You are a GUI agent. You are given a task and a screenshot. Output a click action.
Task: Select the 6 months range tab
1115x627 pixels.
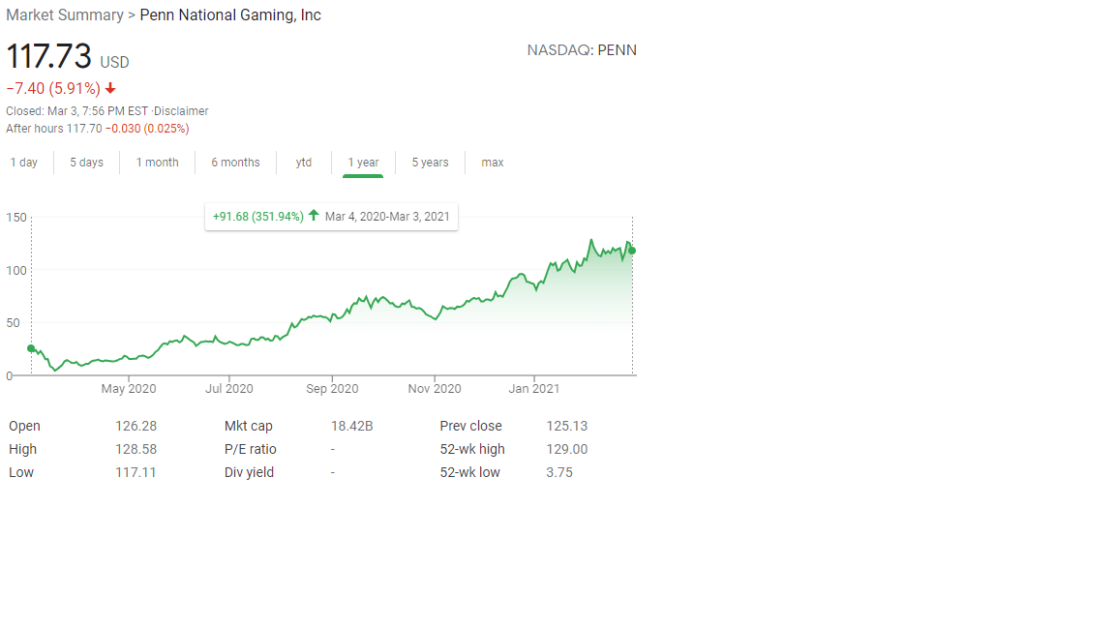pyautogui.click(x=235, y=163)
